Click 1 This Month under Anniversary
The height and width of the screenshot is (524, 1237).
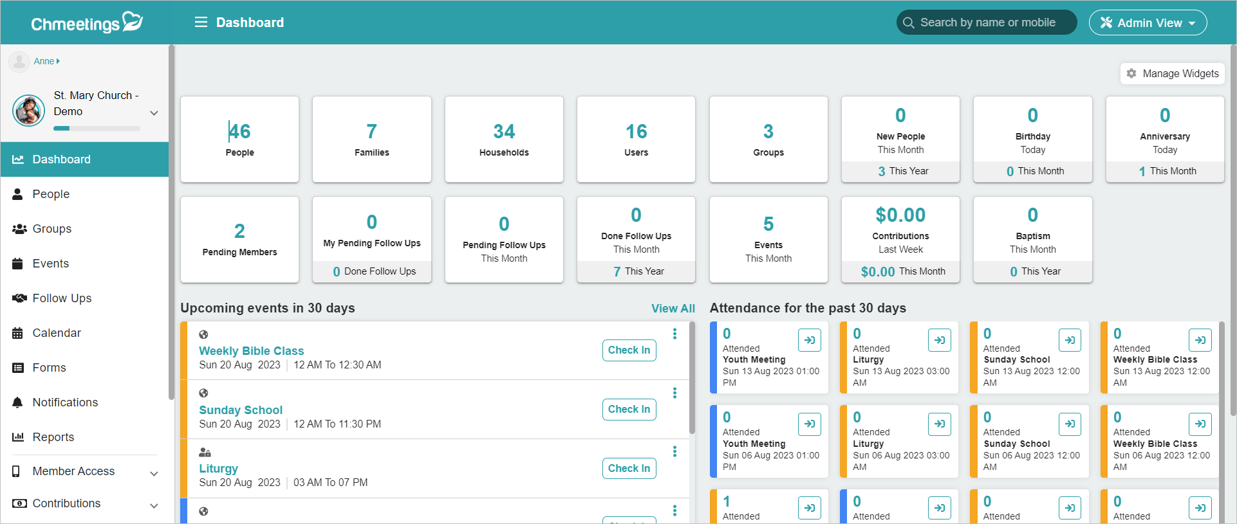[1165, 171]
